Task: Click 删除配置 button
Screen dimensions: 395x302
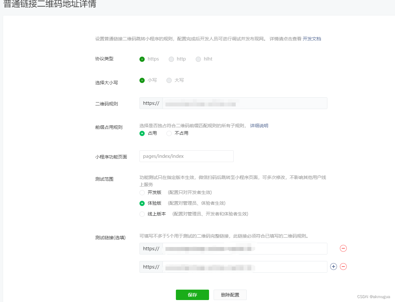Action: 230,295
